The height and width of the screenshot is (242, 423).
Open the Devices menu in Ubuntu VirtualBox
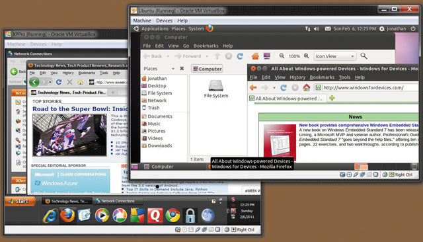pyautogui.click(x=164, y=20)
